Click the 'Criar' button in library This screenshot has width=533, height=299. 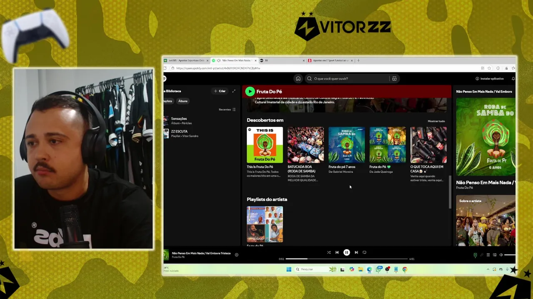pyautogui.click(x=220, y=91)
